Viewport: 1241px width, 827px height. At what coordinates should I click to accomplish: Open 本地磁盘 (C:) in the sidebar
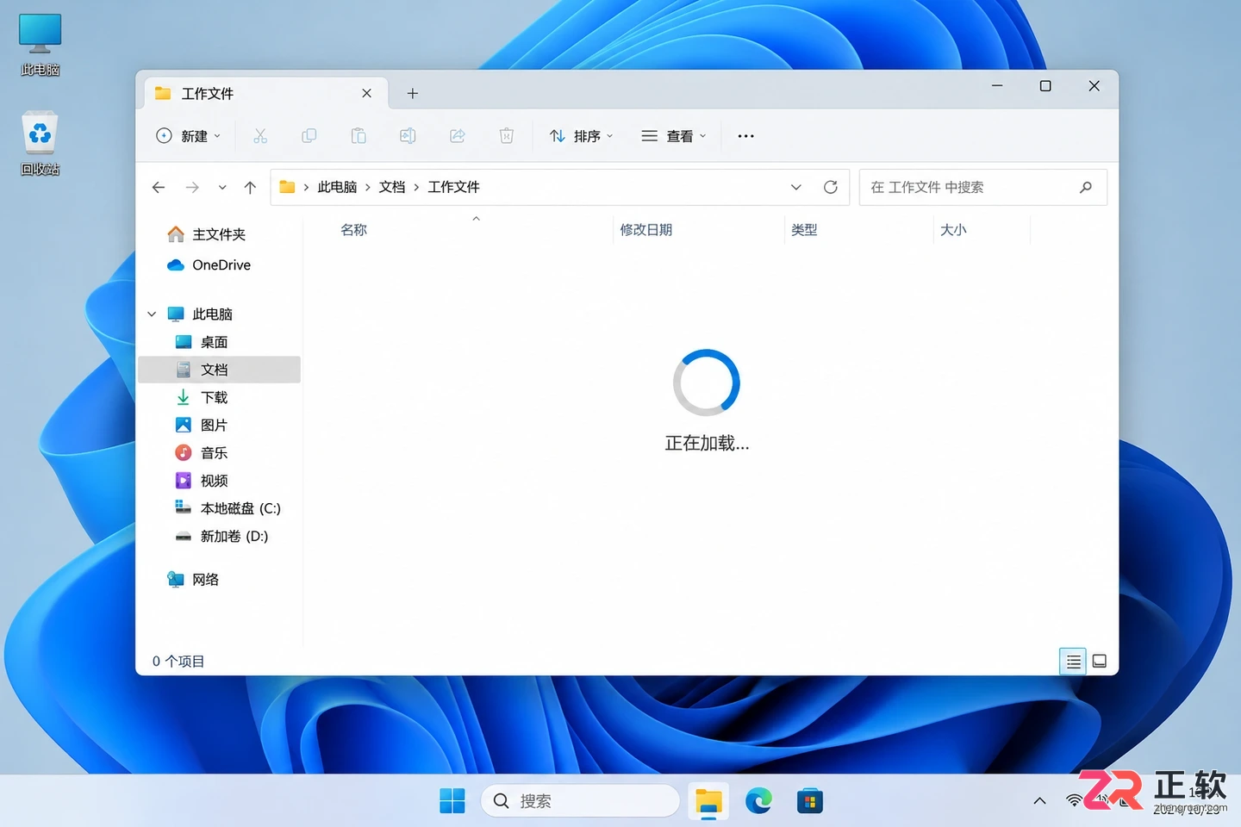[x=228, y=508]
